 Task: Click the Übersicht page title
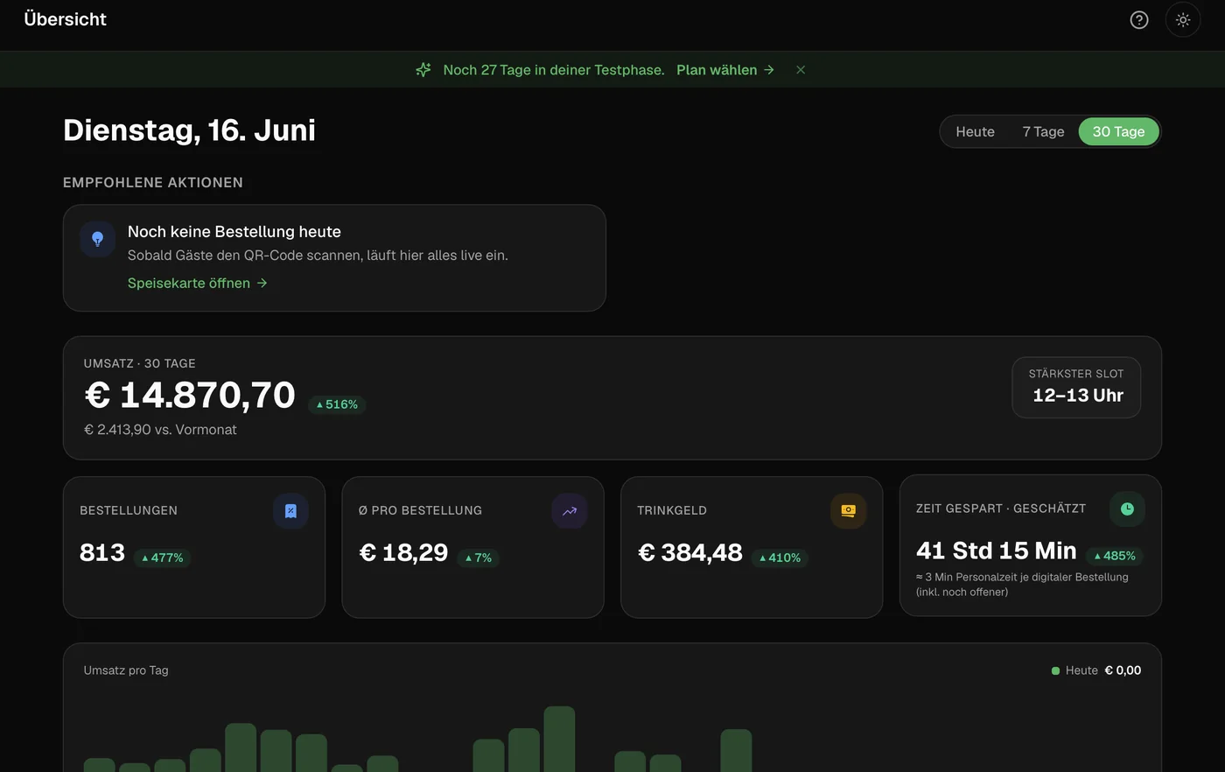coord(66,19)
